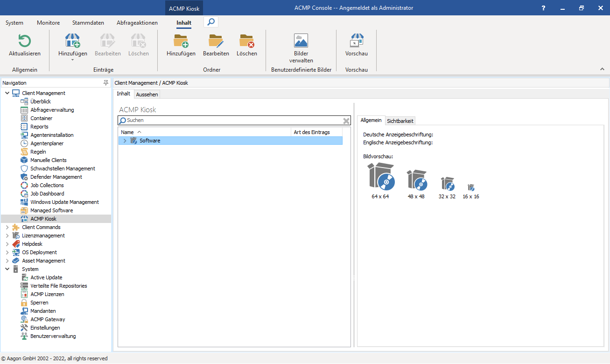Open Benutzerverwaltung item
This screenshot has height=364, width=610.
(x=53, y=336)
